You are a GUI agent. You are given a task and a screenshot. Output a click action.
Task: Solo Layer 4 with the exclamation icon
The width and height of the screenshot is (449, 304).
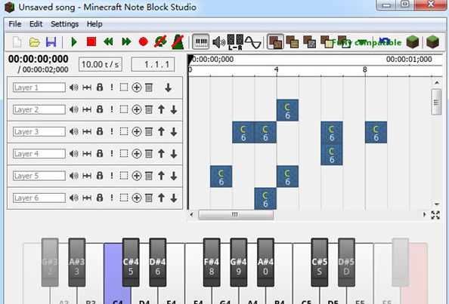click(112, 154)
